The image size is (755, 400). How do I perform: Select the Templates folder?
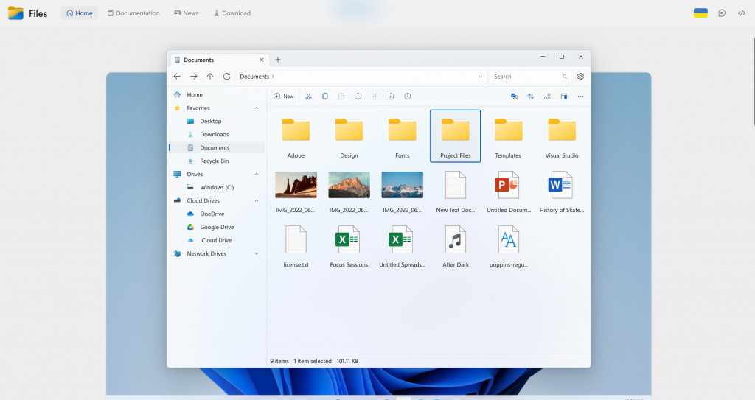tap(509, 137)
